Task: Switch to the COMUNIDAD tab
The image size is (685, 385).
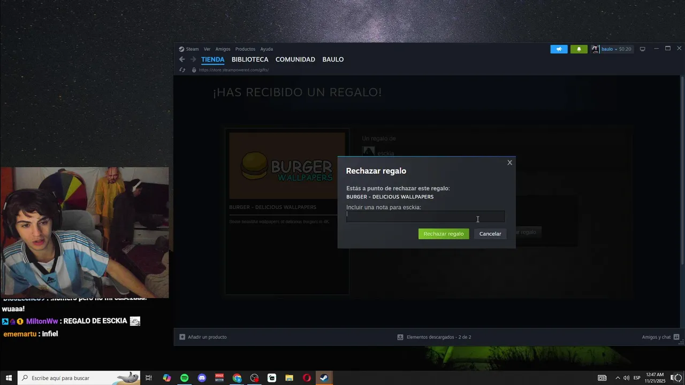Action: point(295,59)
